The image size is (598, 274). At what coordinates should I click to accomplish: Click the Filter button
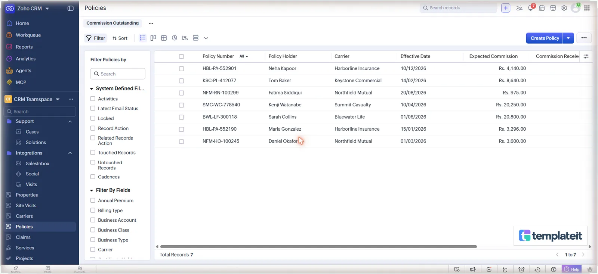pos(96,38)
